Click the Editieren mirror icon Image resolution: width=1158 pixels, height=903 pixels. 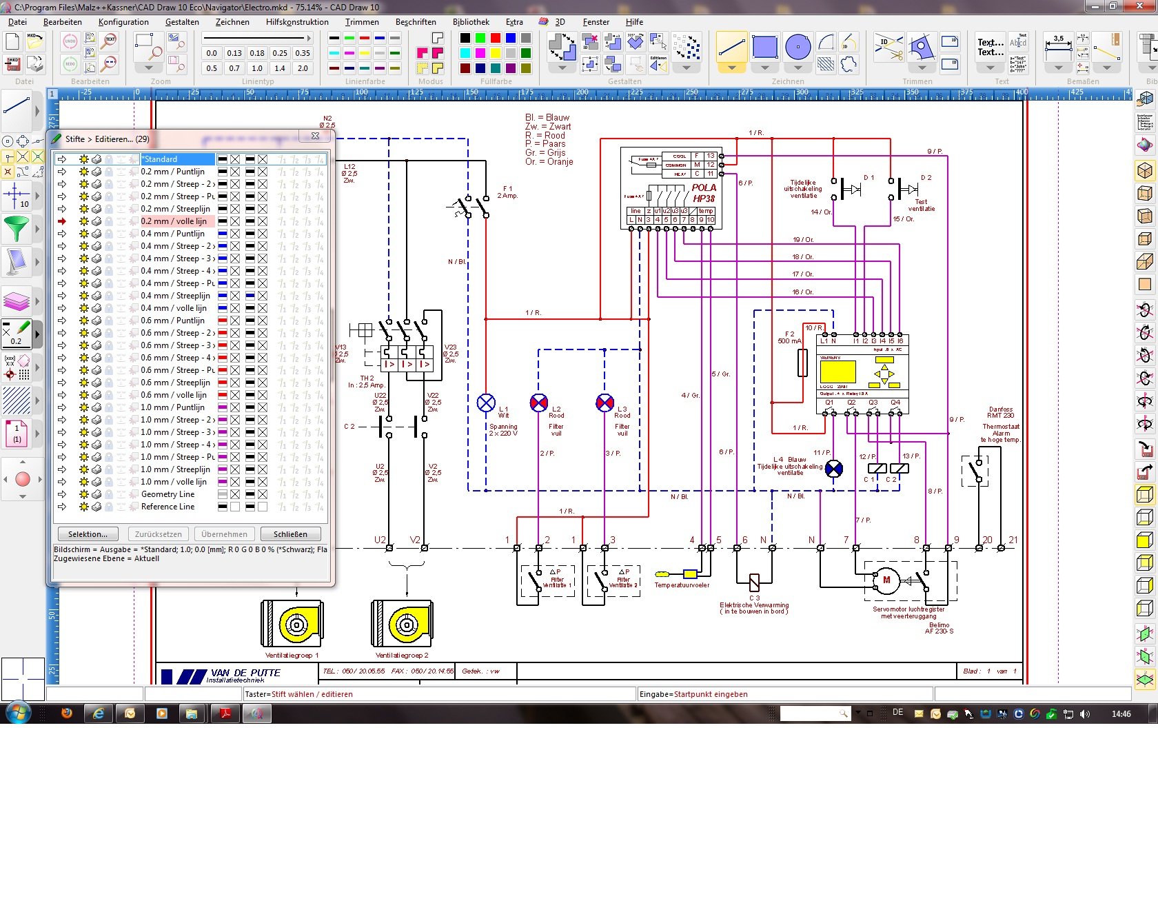coord(658,64)
